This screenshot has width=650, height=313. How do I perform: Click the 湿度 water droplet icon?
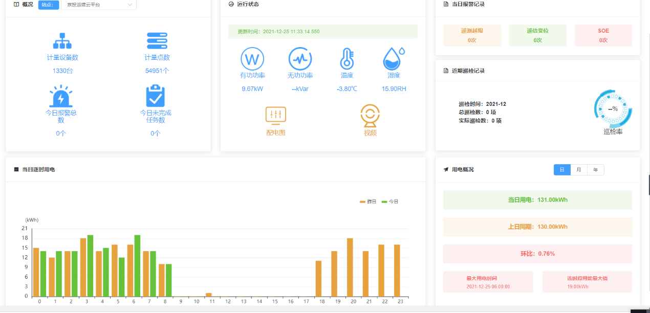pyautogui.click(x=394, y=59)
